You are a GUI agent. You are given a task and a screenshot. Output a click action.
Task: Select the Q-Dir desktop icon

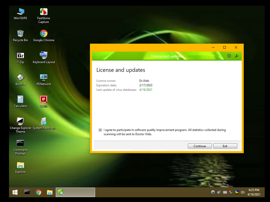[43, 102]
